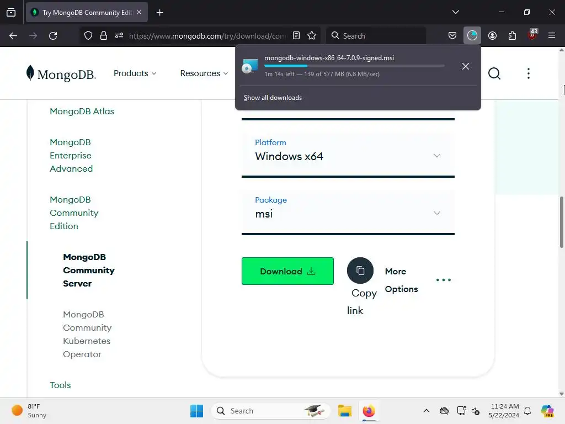Click the green Download button
The height and width of the screenshot is (424, 565).
(x=287, y=271)
